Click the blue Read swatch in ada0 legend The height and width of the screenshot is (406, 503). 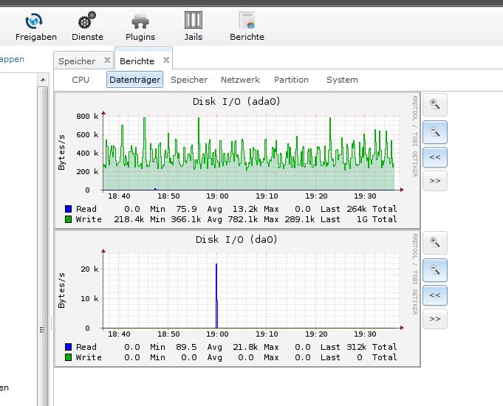point(68,209)
